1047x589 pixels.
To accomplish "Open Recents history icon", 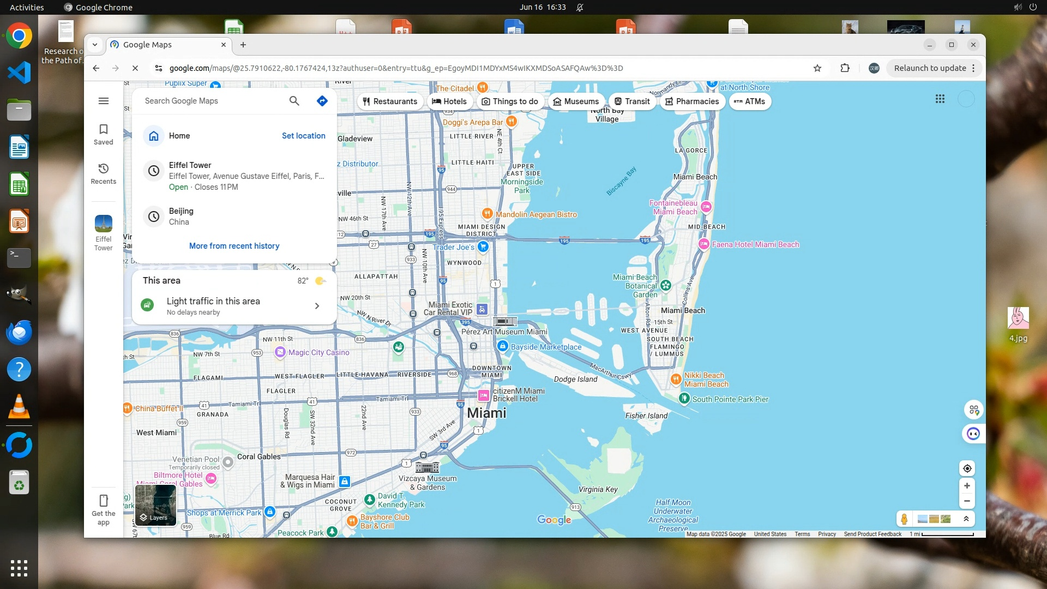I will coord(104,173).
